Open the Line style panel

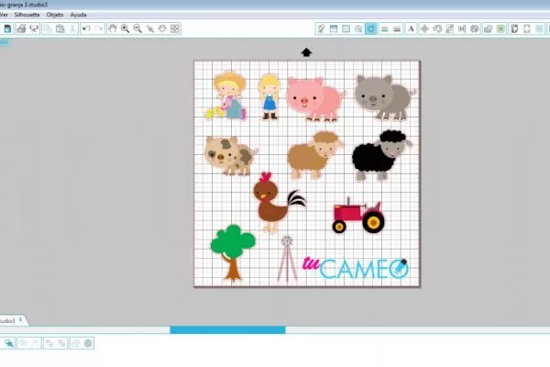[x=397, y=28]
